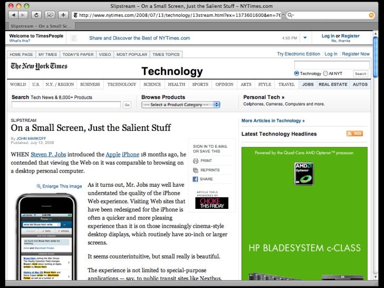Viewport: 384px width, 288px height.
Task: Click the iPhone article image thumbnail
Action: coord(46,236)
